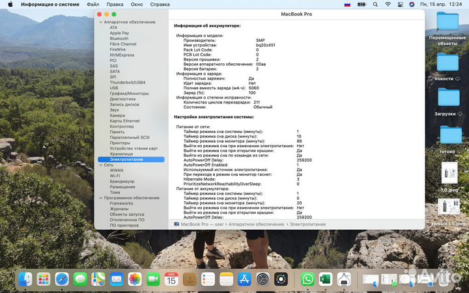Screen dimensions: 469x293
Task: Click Электропитание in the bottom path bar
Action: point(307,224)
